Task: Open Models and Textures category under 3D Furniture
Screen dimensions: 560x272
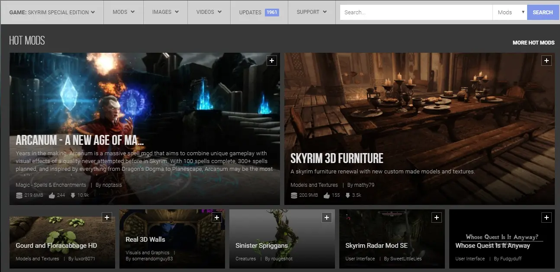Action: pos(314,185)
